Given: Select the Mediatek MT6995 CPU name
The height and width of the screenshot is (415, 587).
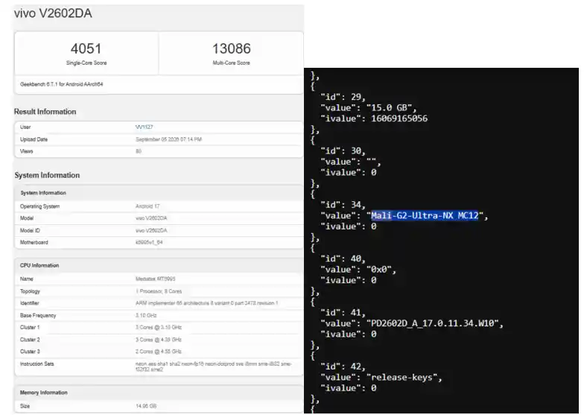Looking at the screenshot, I should click(x=156, y=279).
